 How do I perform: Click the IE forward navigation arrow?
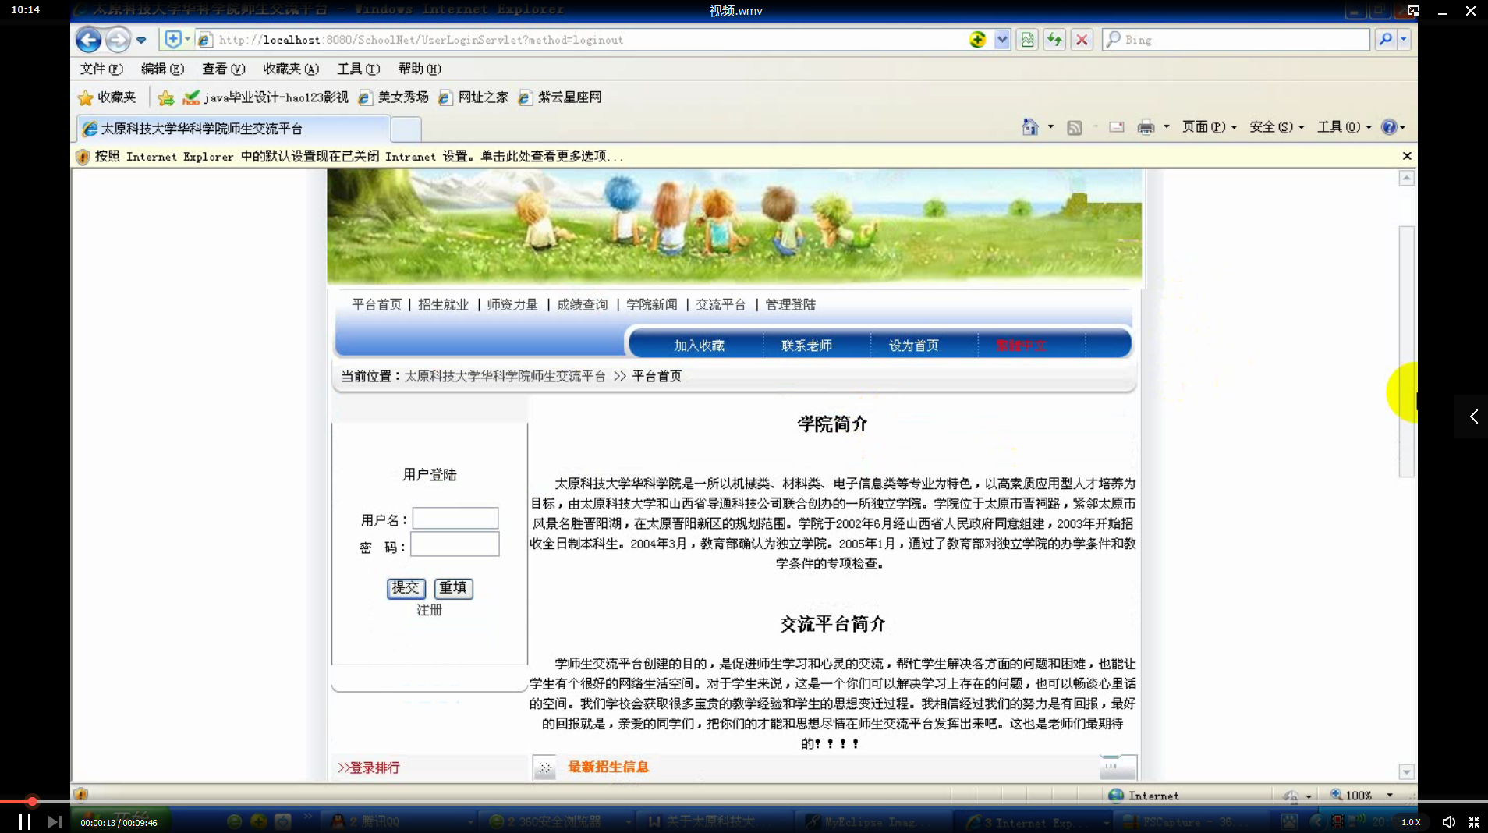[x=118, y=40]
